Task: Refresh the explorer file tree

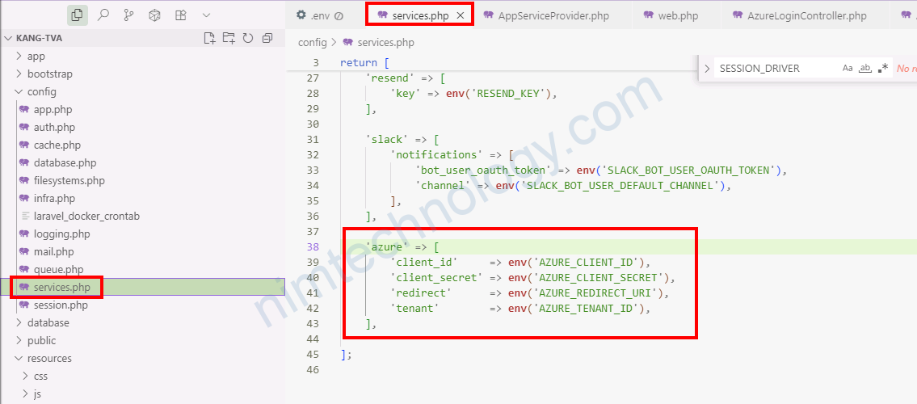Action: [247, 38]
